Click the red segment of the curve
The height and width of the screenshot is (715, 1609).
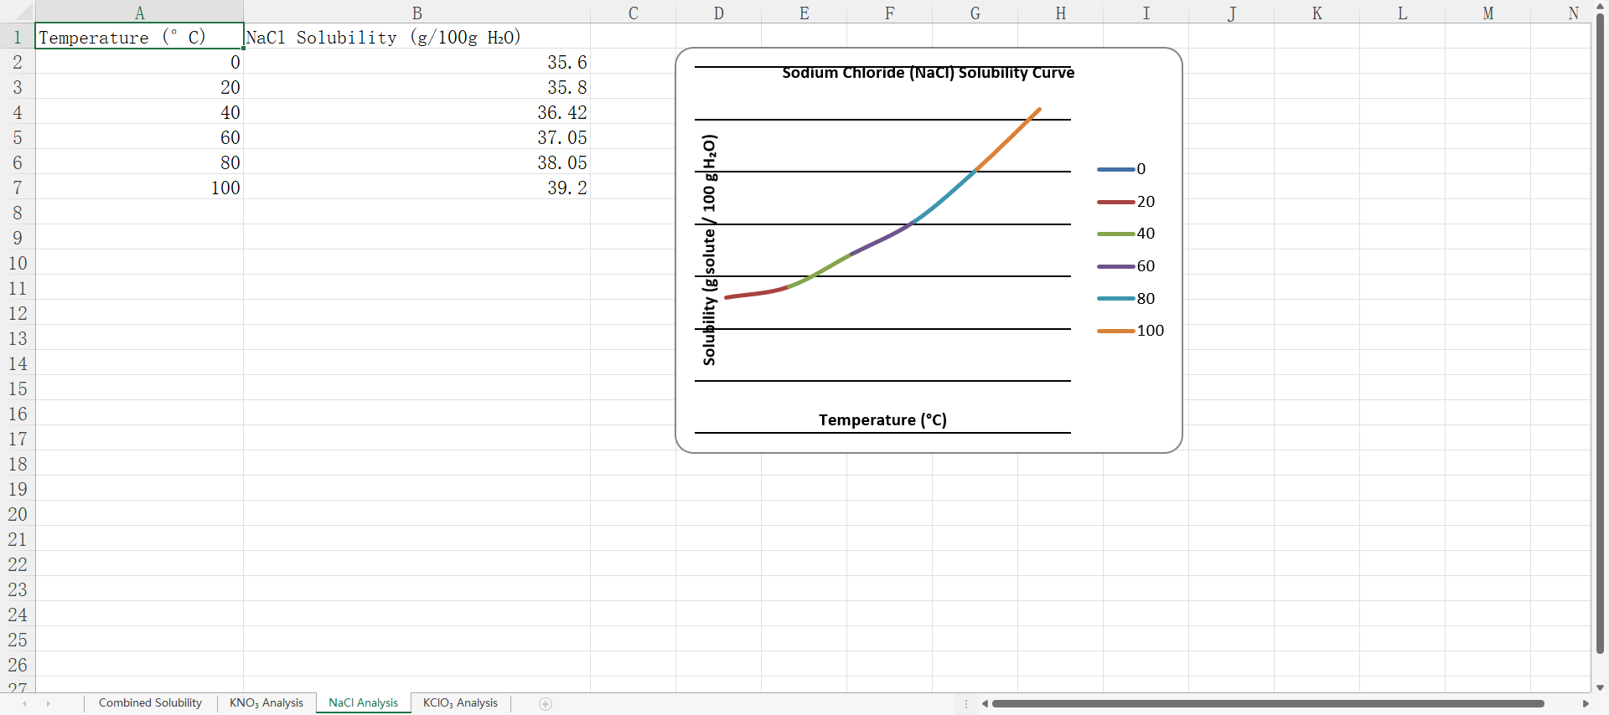(756, 293)
